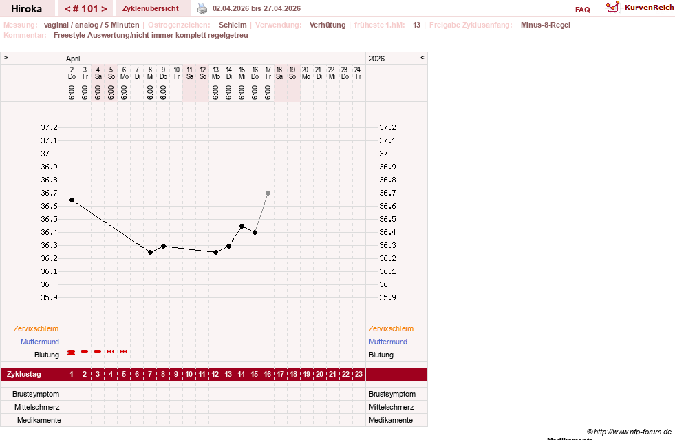Click the left Medikamente row label
This screenshot has height=440, width=675.
(39, 420)
